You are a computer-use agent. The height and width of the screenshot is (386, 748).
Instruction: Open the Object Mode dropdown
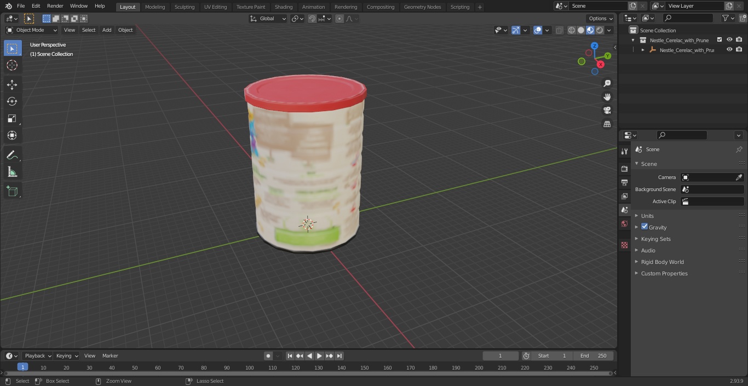(x=32, y=30)
